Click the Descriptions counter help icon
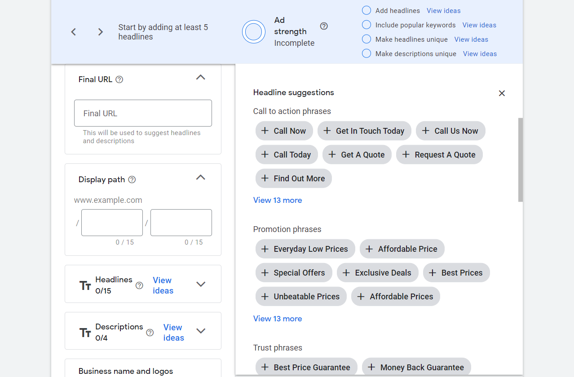Image resolution: width=574 pixels, height=377 pixels. coord(150,333)
